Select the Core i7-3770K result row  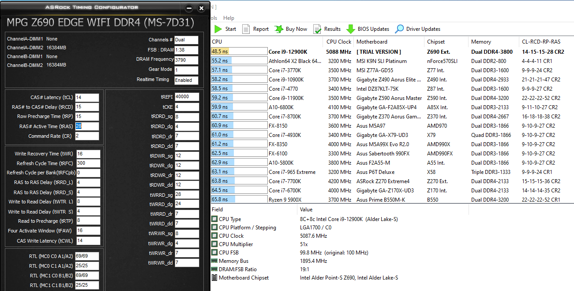[x=392, y=70]
